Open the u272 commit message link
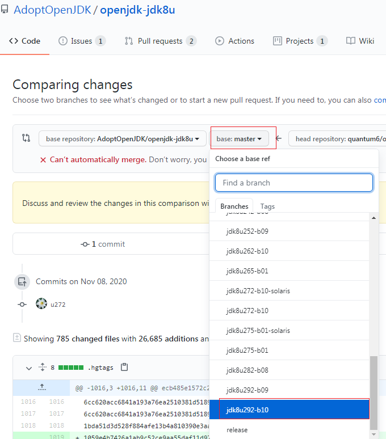 point(58,305)
